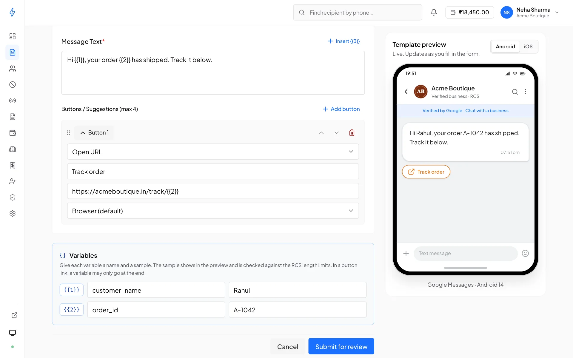Switch preview to Android
This screenshot has width=573, height=358.
pos(505,47)
